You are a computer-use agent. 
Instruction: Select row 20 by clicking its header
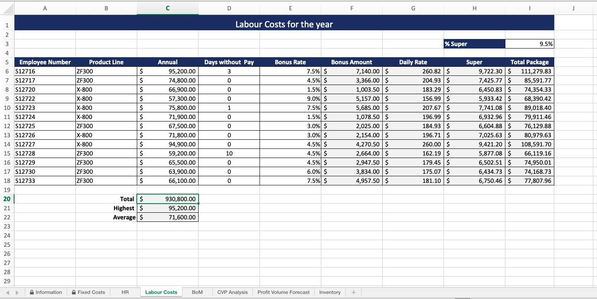pyautogui.click(x=7, y=199)
